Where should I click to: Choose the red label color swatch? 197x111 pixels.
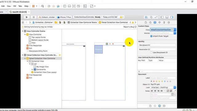(154, 81)
